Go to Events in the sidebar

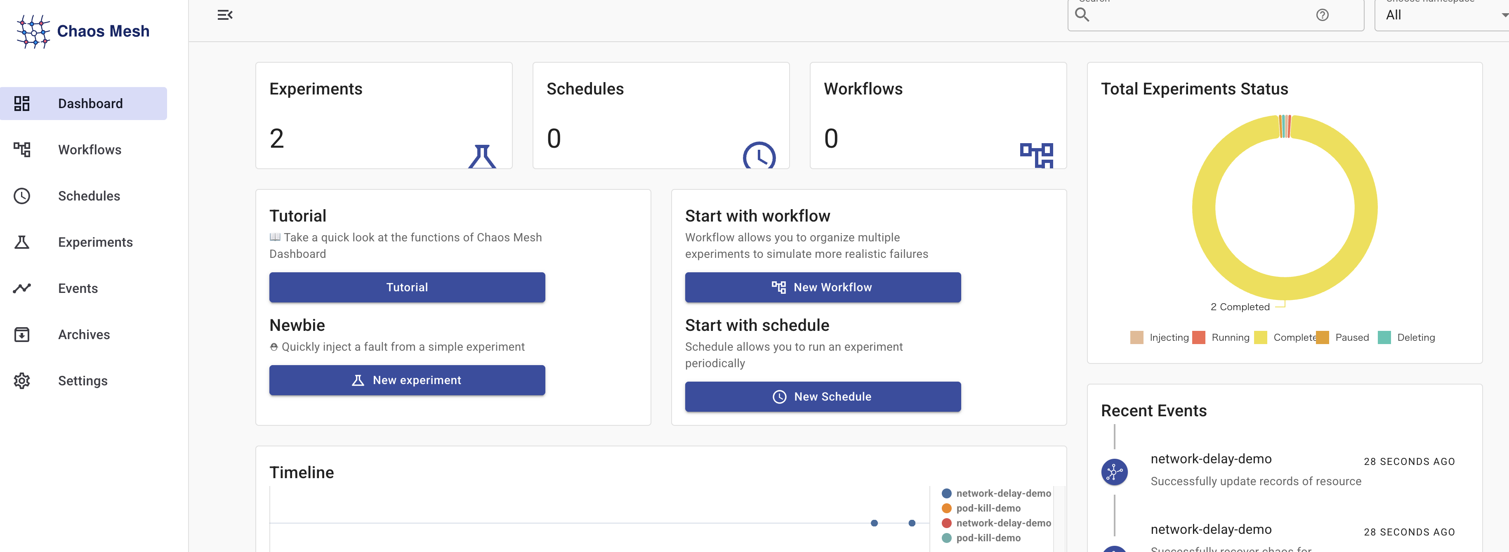tap(78, 288)
